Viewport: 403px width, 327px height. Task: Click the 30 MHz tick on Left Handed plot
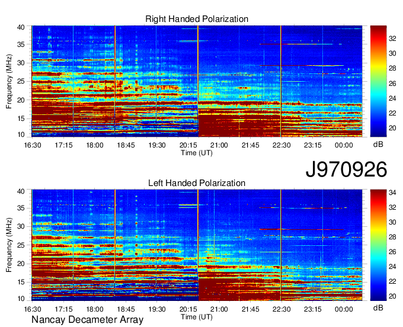(21, 226)
